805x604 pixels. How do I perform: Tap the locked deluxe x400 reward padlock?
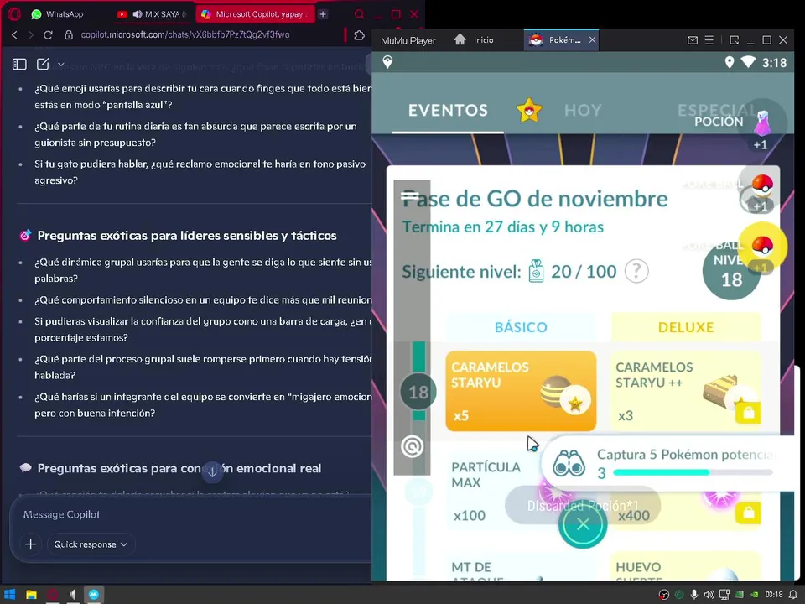(x=748, y=513)
